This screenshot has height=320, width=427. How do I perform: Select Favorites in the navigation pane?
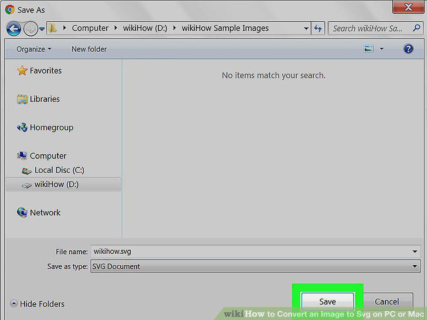(x=46, y=70)
